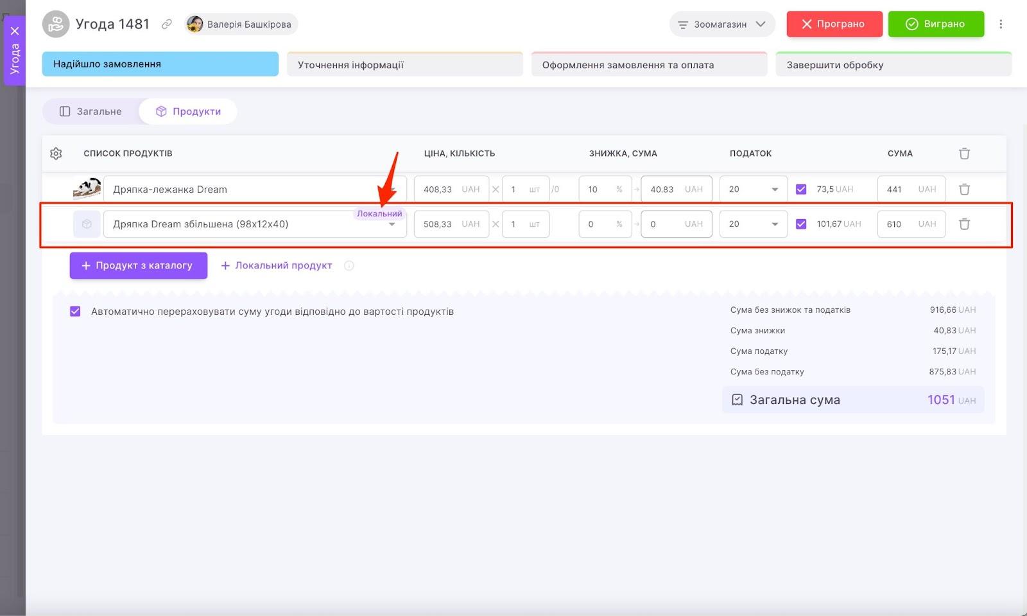Expand Дряпка Dream збільшена product dropdown
1027x616 pixels.
(x=392, y=225)
